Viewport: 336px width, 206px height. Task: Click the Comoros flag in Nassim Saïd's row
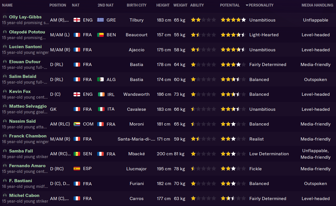pyautogui.click(x=77, y=124)
